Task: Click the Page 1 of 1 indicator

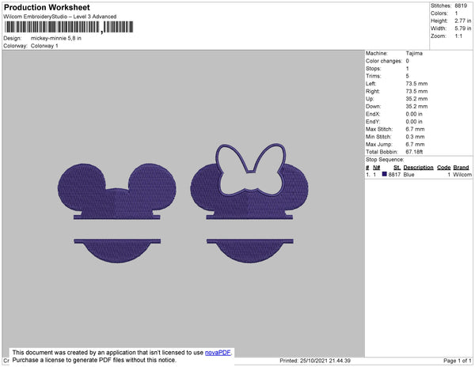Action: click(458, 361)
